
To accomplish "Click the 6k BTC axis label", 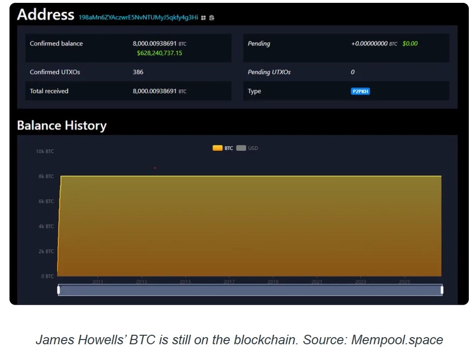I will (46, 201).
